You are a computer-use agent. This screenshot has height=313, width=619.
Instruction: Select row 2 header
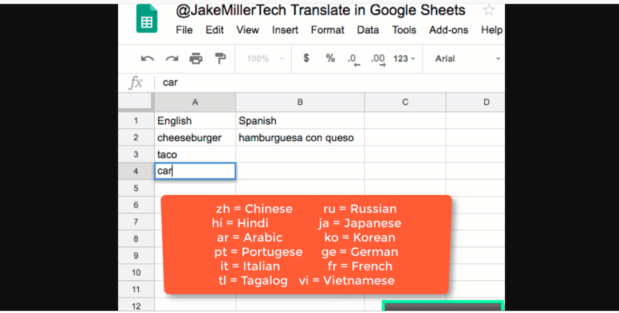(x=136, y=137)
